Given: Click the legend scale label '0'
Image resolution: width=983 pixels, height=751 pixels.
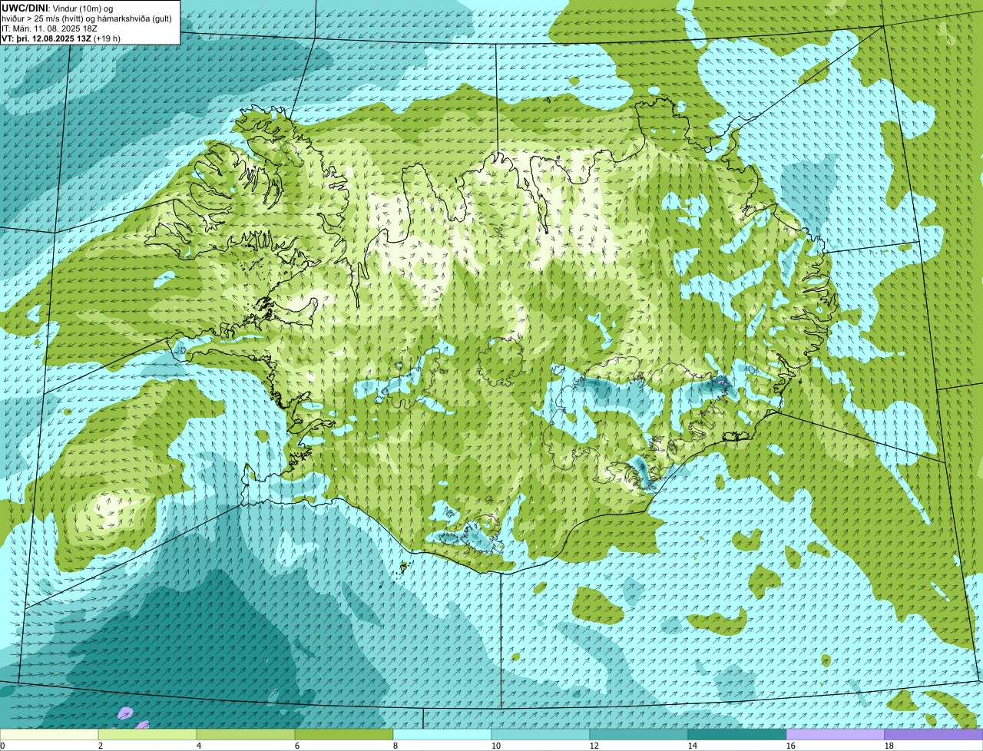Looking at the screenshot, I should [x=3, y=746].
